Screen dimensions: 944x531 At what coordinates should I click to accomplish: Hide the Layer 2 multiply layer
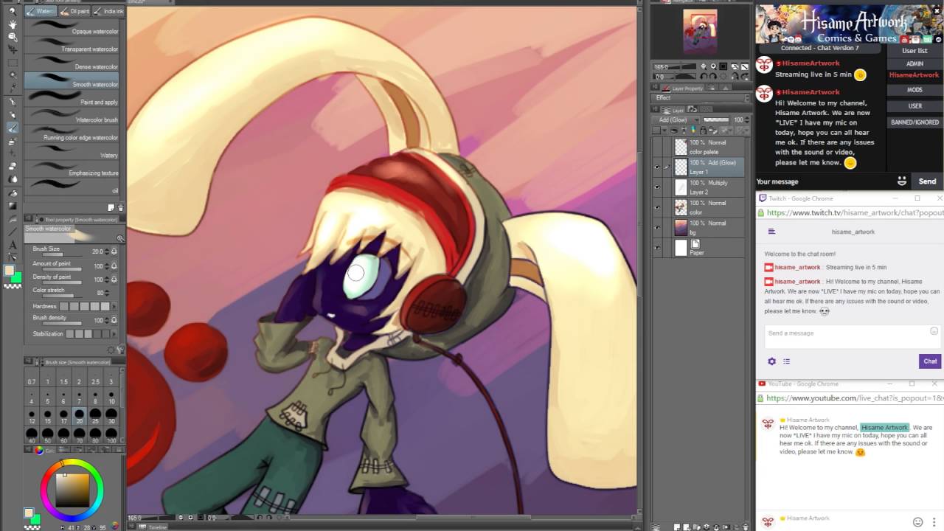[x=657, y=187]
